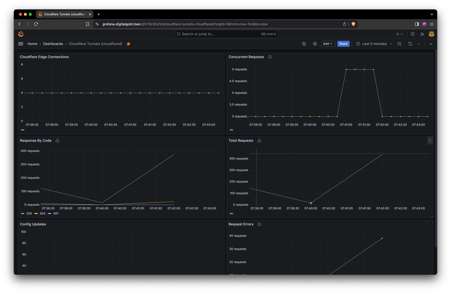Click Total Requests warning triangle icon
Image resolution: width=451 pixels, height=293 pixels.
259,141
